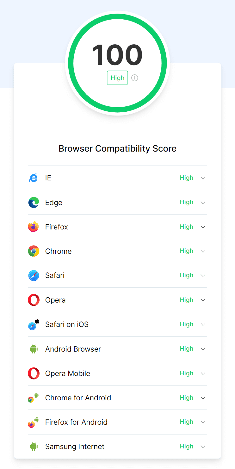Expand the Firefox for Android section
This screenshot has height=469, width=235.
point(203,422)
